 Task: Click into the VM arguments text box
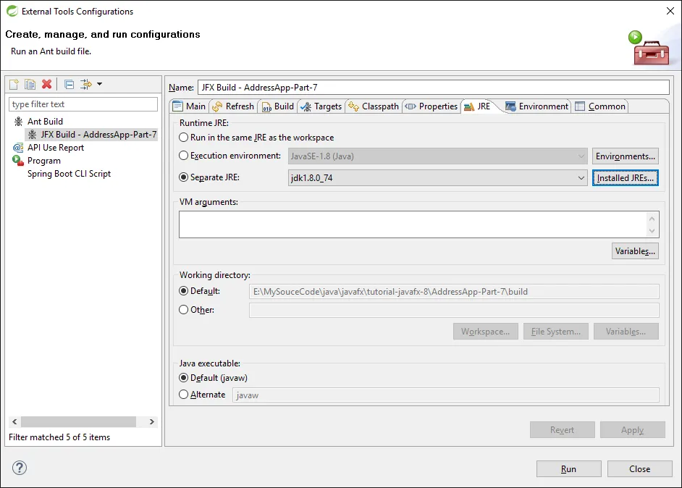pos(413,224)
